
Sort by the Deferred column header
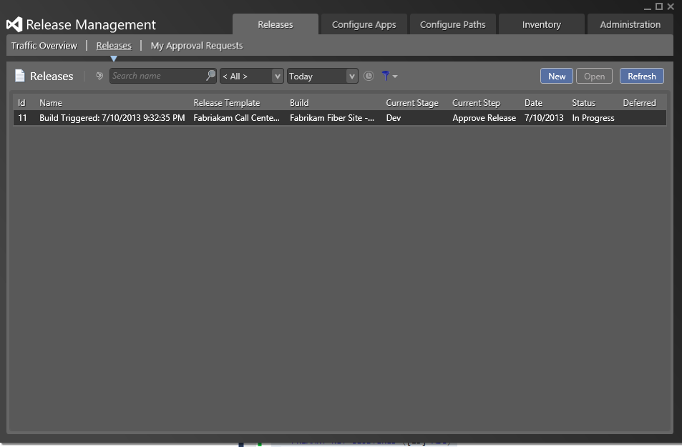[x=639, y=103]
